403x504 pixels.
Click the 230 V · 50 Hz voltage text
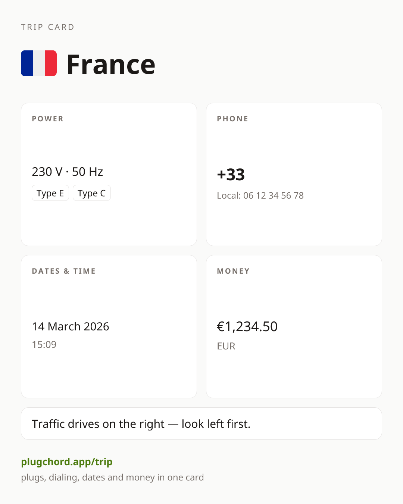coord(68,172)
